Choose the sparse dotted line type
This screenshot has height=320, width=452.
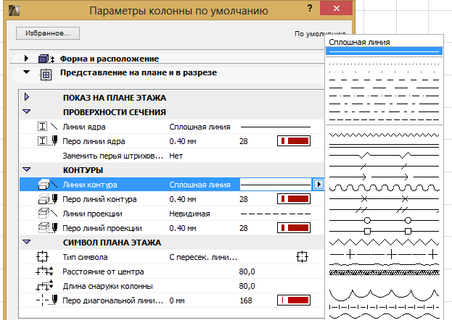click(384, 72)
